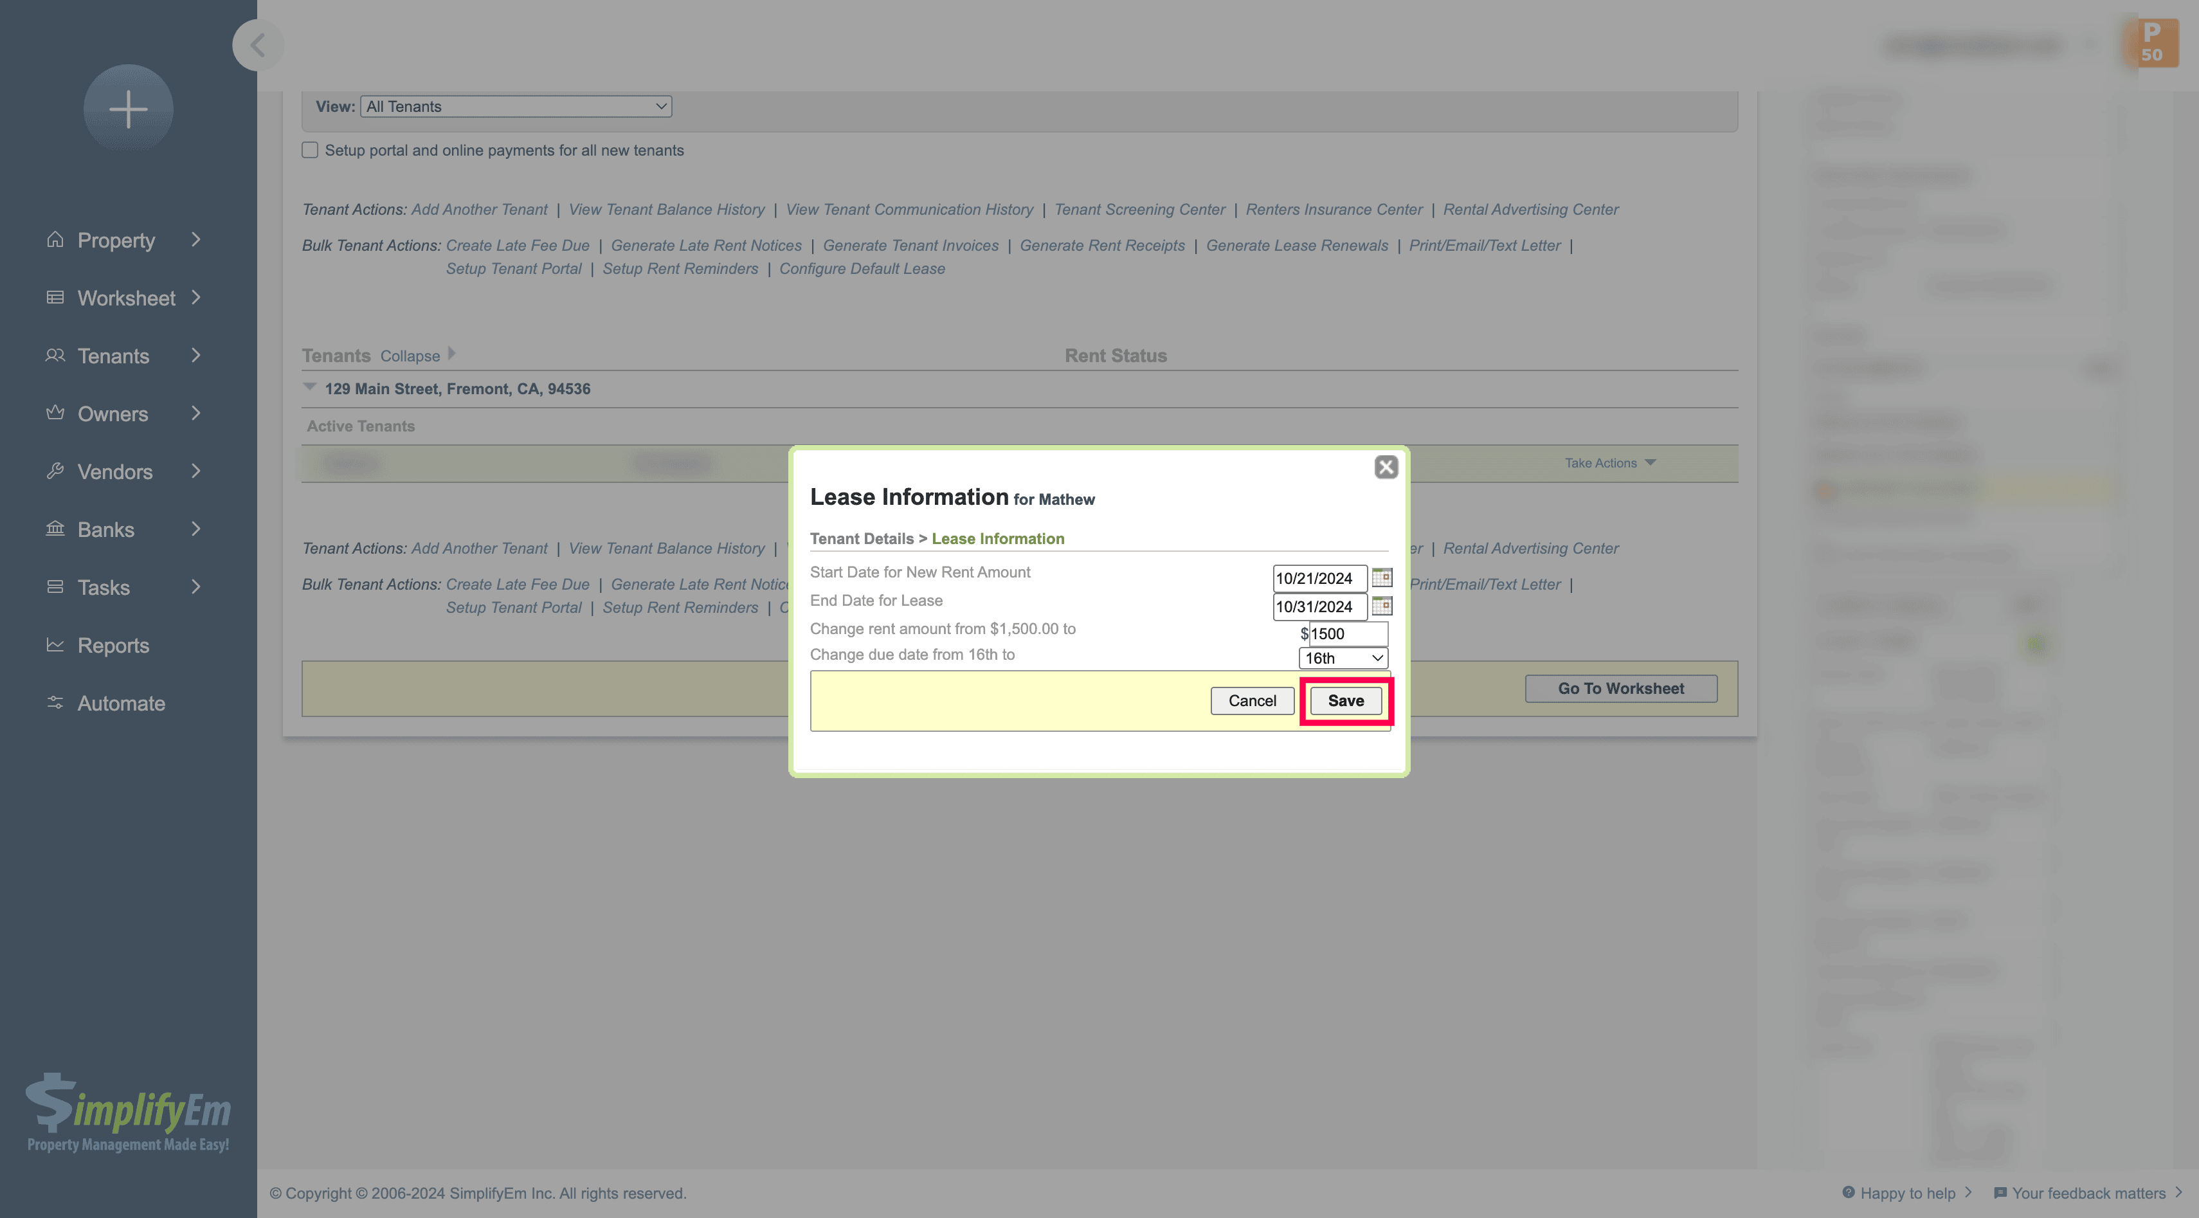Close the Lease Information dialog
Screen dimensions: 2199x1218
1386,467
